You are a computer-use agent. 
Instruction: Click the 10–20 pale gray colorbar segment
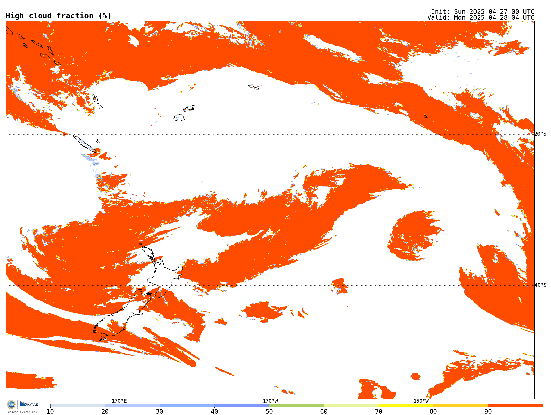(78, 405)
